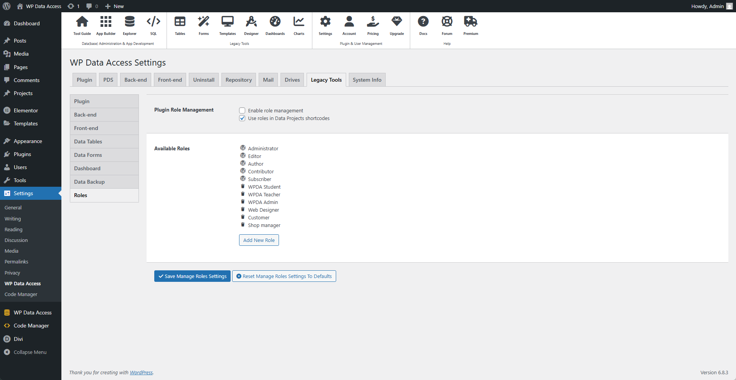Open the Pricing page icon
The width and height of the screenshot is (736, 380).
pyautogui.click(x=373, y=25)
